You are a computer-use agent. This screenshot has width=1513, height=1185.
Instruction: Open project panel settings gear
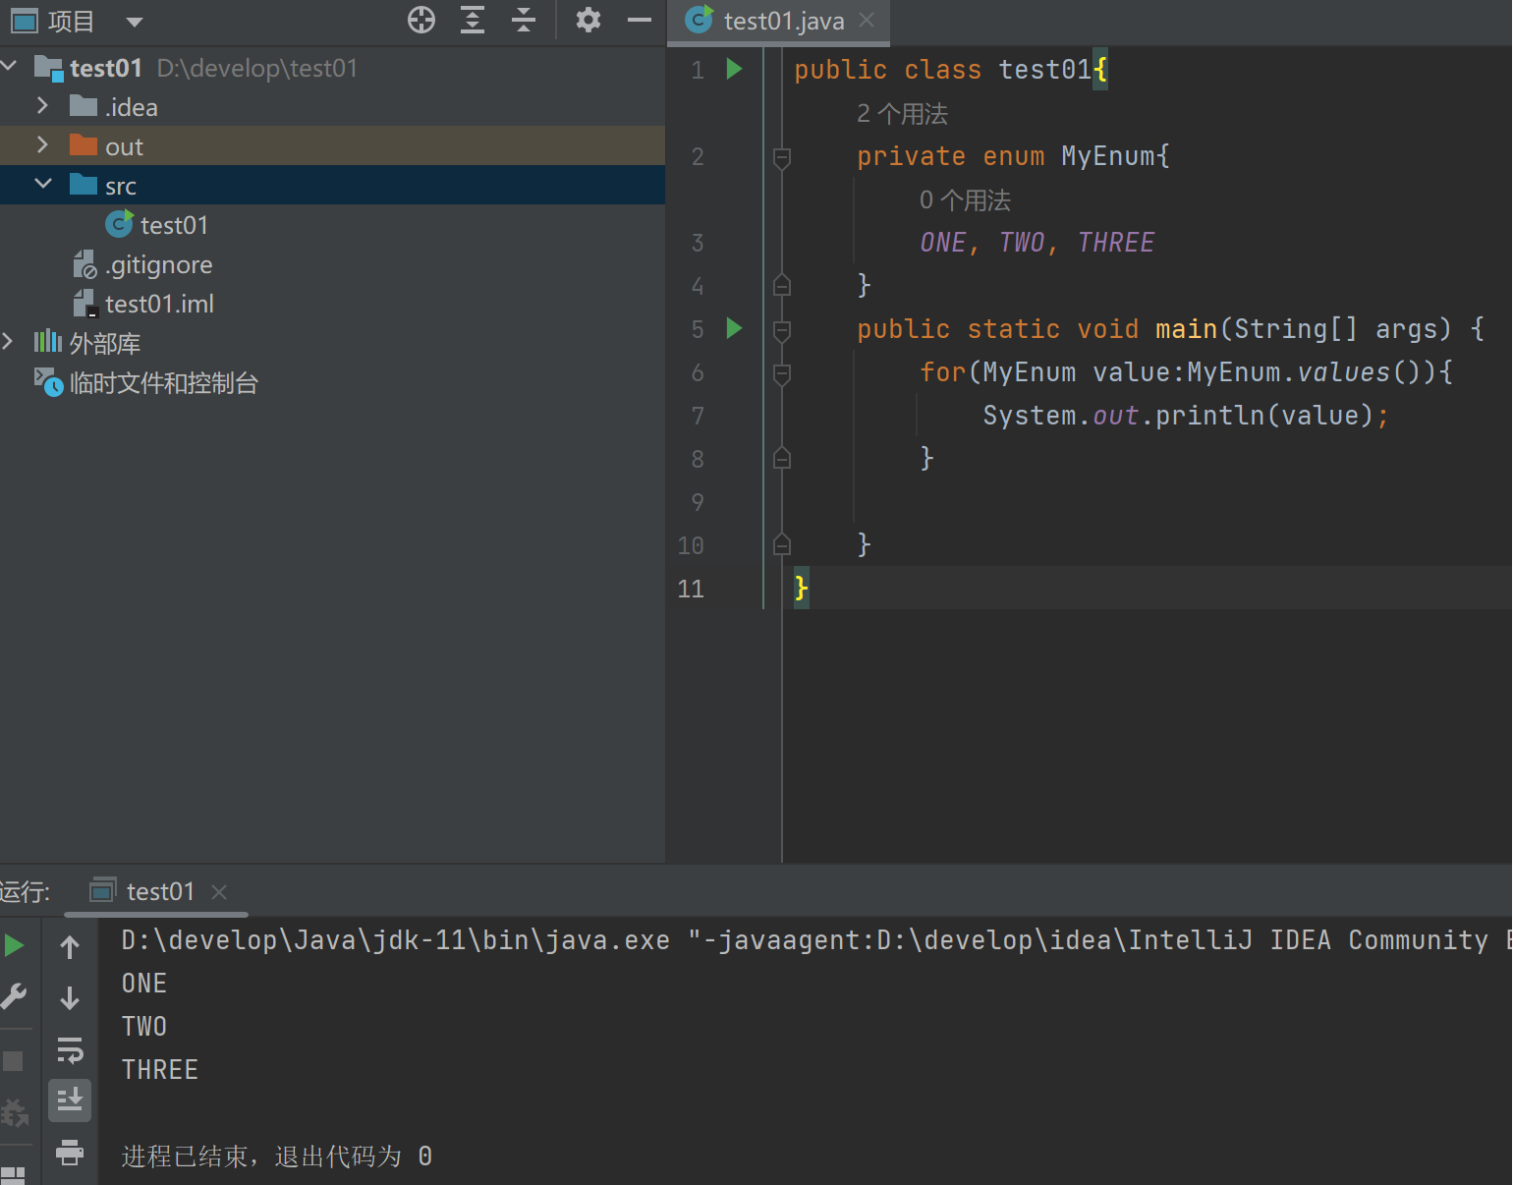click(x=588, y=20)
